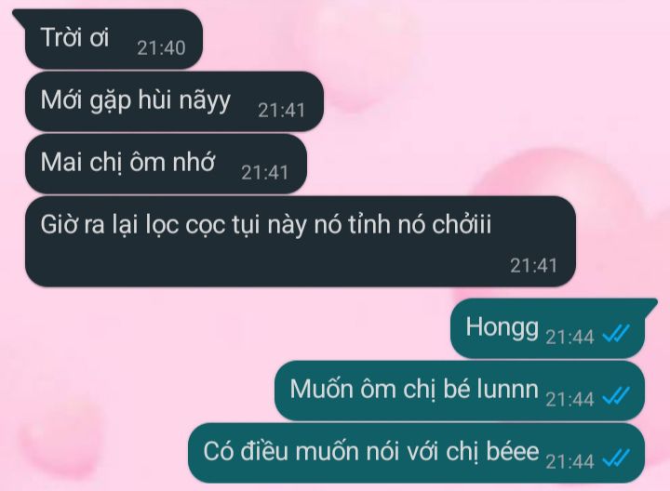
Task: Click the read-receipt double check beside "Hongg"
Action: (616, 334)
